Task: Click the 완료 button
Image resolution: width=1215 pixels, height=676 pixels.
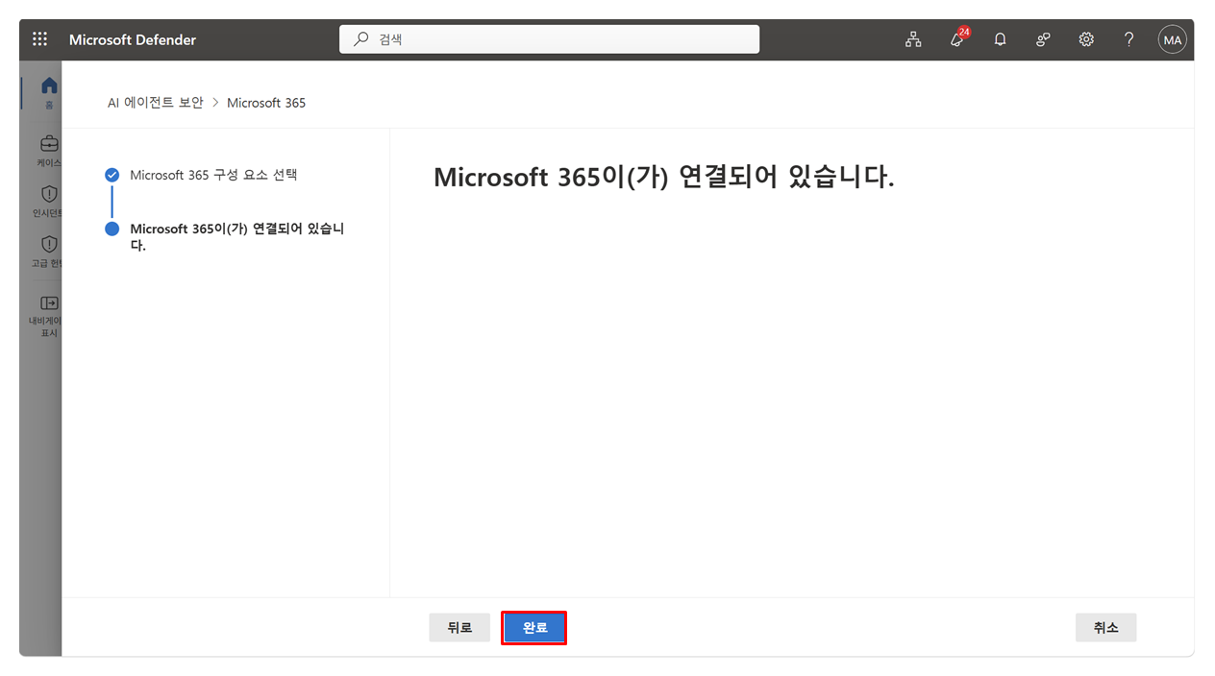Action: pos(534,628)
